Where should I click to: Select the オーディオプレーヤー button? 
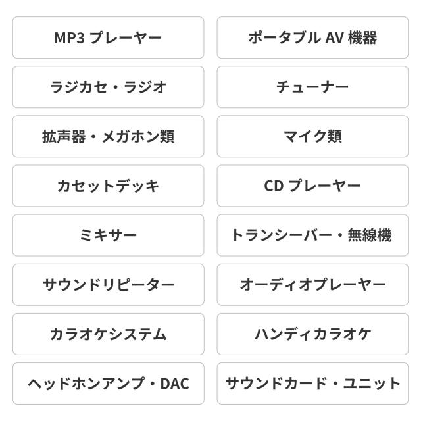[x=312, y=284]
